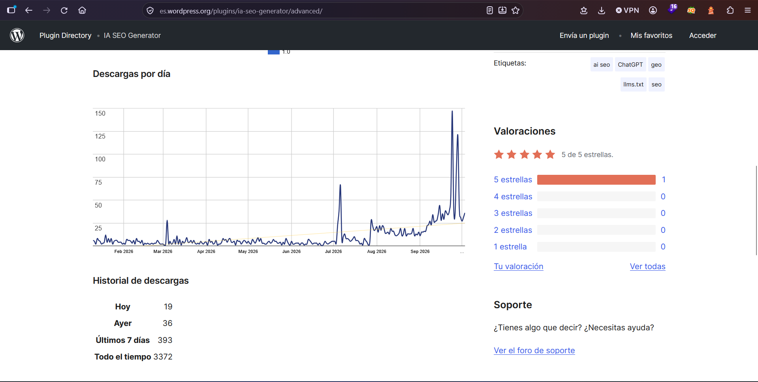758x382 pixels.
Task: Select the ChatGPT tag
Action: tap(630, 65)
